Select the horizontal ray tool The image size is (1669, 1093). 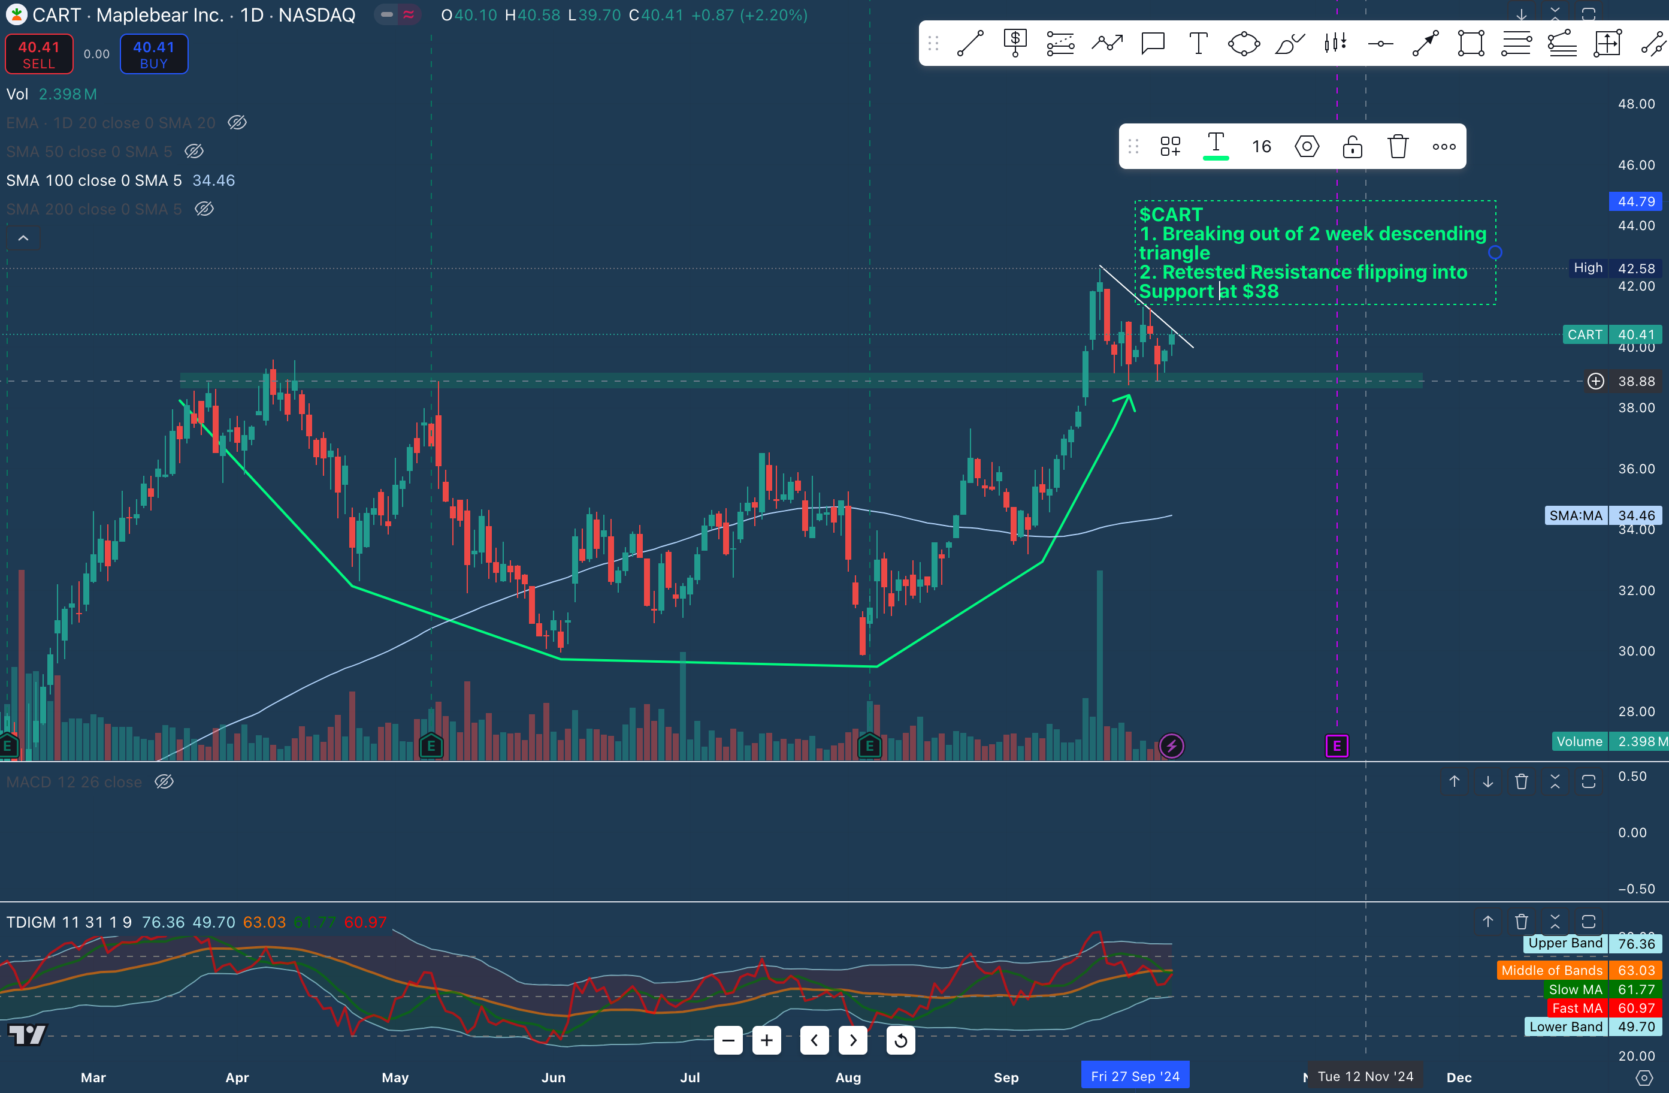coord(1380,44)
